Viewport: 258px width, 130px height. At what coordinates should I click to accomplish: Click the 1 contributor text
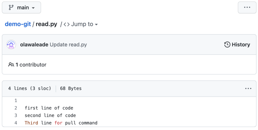tap(31, 65)
